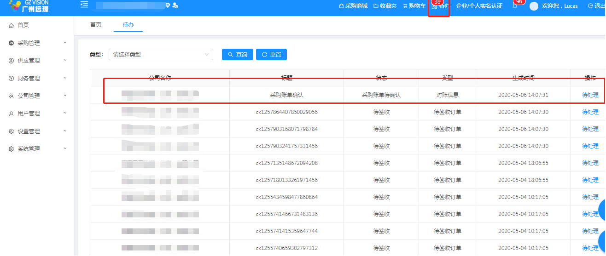Expand 采购管理 sidebar menu
The height and width of the screenshot is (256, 606).
point(37,43)
